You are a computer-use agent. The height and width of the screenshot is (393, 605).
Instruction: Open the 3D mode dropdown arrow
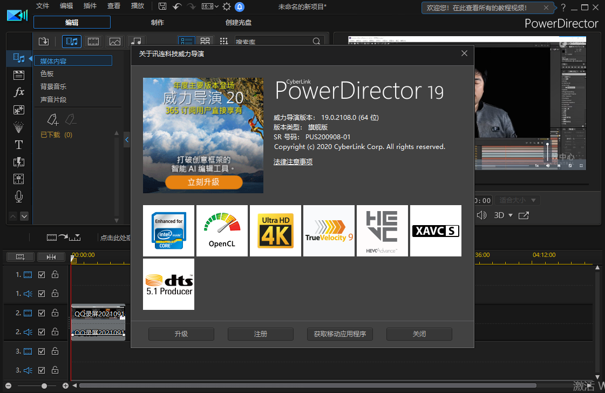(x=511, y=215)
